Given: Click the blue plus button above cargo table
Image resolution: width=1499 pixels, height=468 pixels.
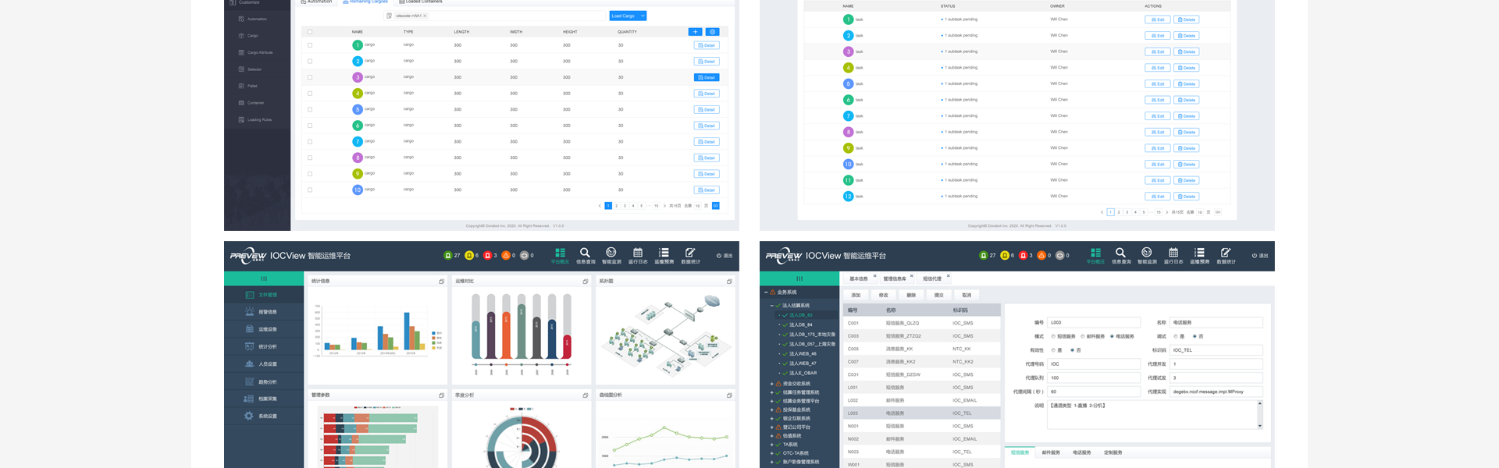Looking at the screenshot, I should click(x=695, y=32).
